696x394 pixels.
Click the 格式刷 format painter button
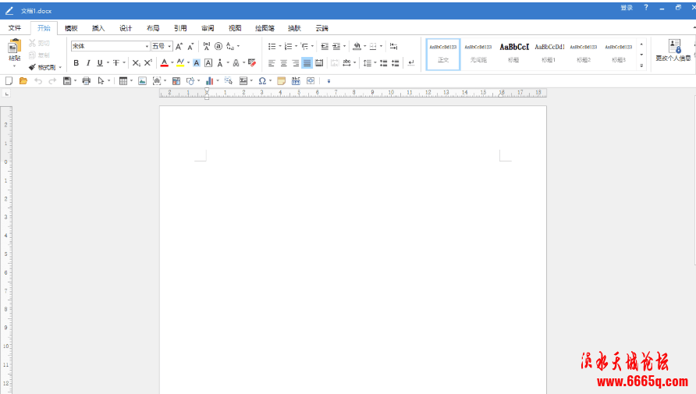(x=42, y=67)
